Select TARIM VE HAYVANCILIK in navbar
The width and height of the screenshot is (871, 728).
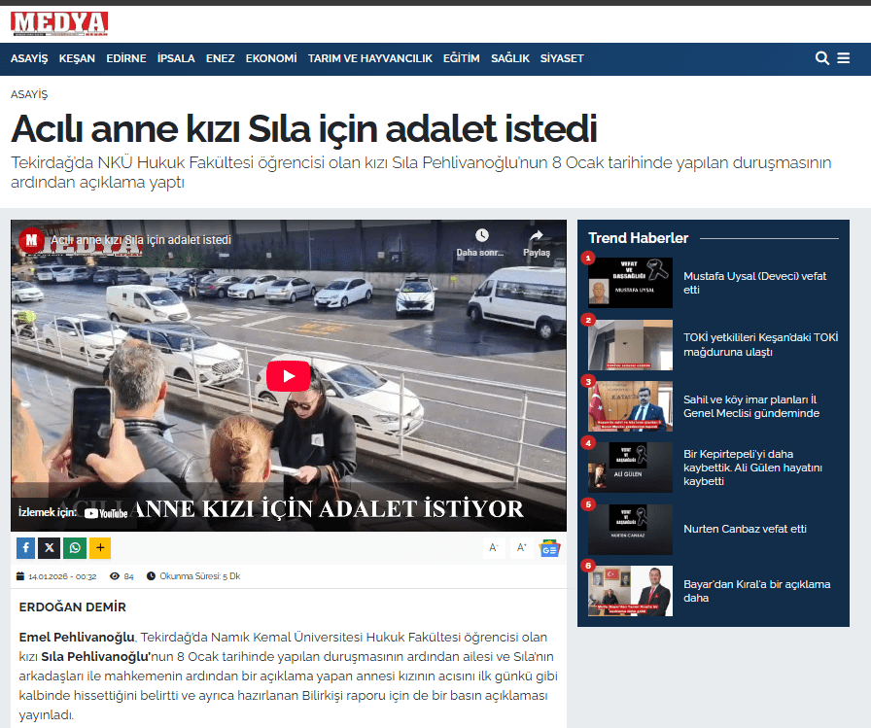click(x=370, y=58)
